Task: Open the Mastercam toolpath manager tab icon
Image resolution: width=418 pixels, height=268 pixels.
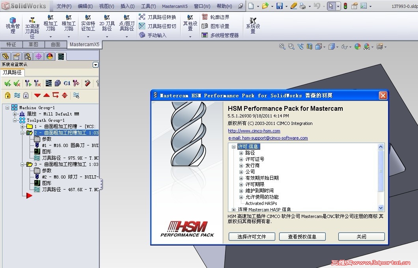Action: (x=61, y=56)
